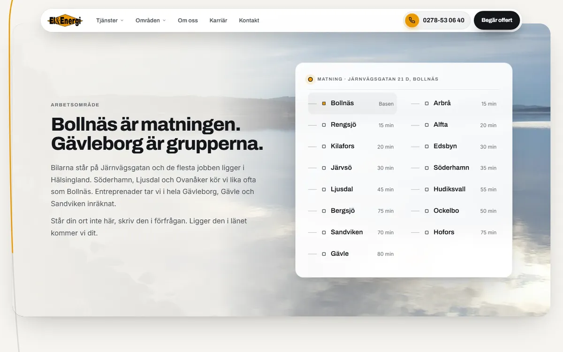The image size is (563, 352).
Task: Go to the Karriär page
Action: coord(218,20)
